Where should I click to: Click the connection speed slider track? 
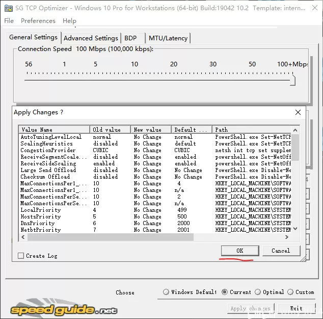[x=156, y=80]
